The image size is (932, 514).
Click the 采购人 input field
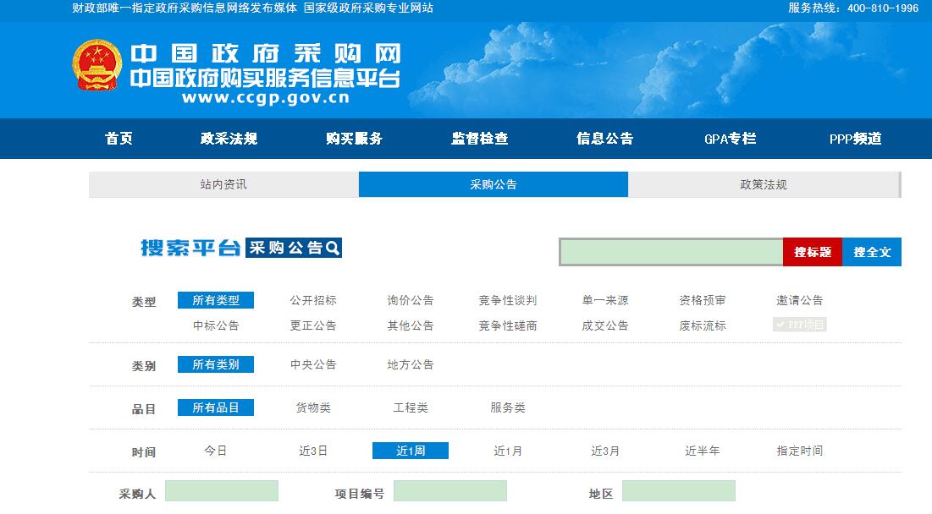tap(221, 490)
